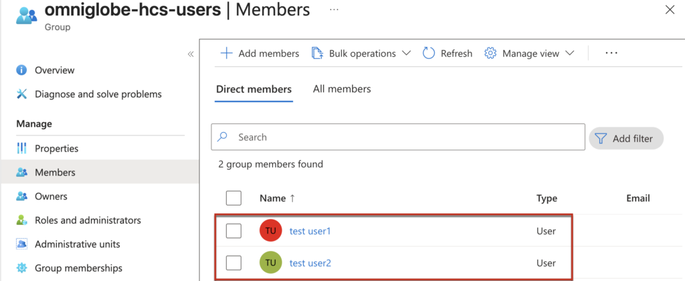This screenshot has width=685, height=281.
Task: Toggle the select-all checkbox in header
Action: pos(233,198)
